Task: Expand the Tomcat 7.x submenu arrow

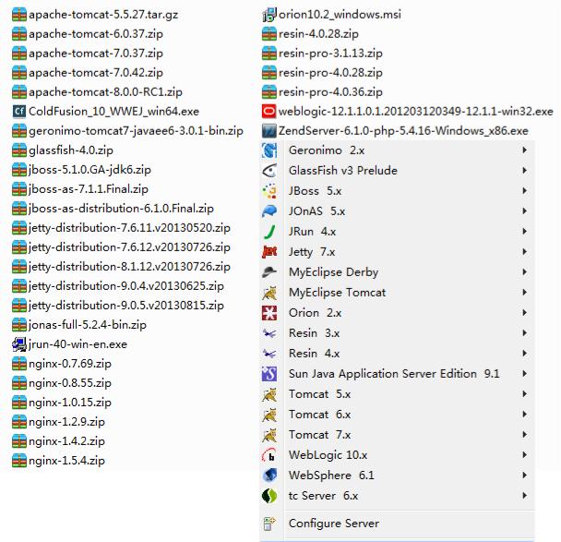Action: click(x=524, y=435)
